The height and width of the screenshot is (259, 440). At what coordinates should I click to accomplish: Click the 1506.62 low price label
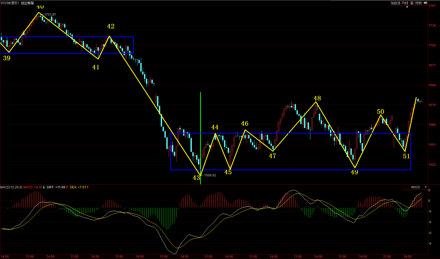210,175
